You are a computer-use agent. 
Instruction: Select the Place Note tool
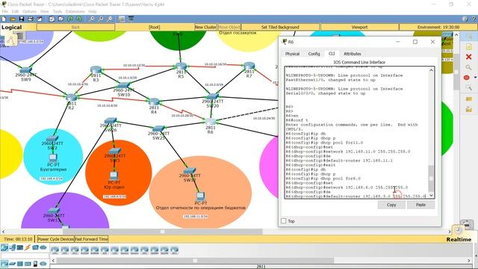pos(469,46)
